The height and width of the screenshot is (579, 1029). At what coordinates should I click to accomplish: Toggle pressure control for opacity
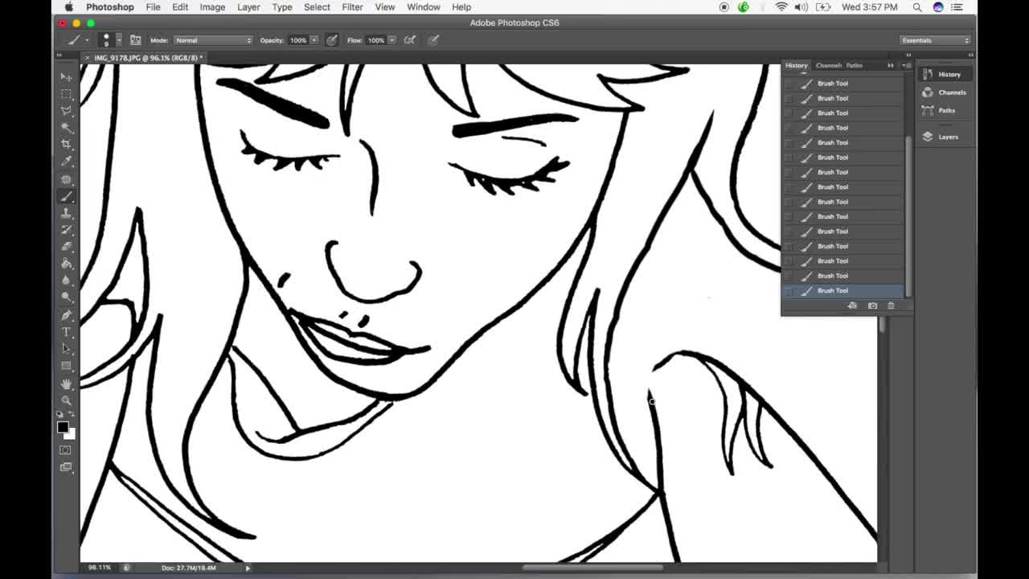(x=331, y=40)
